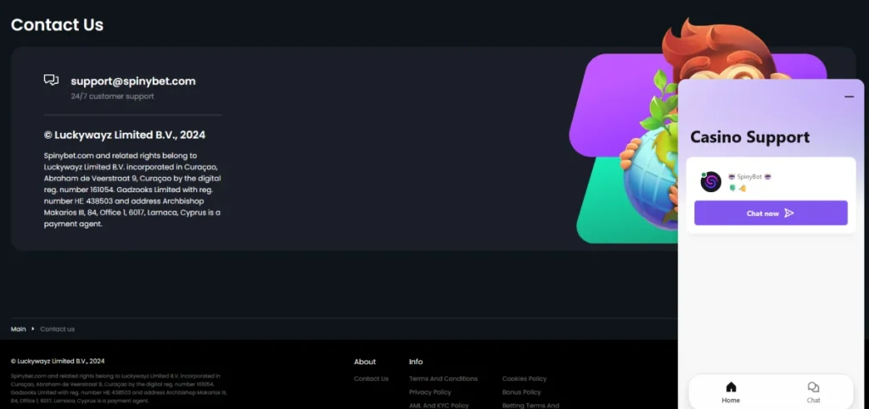Open Terms And Conditions footer link
This screenshot has width=869, height=409.
[x=443, y=379]
